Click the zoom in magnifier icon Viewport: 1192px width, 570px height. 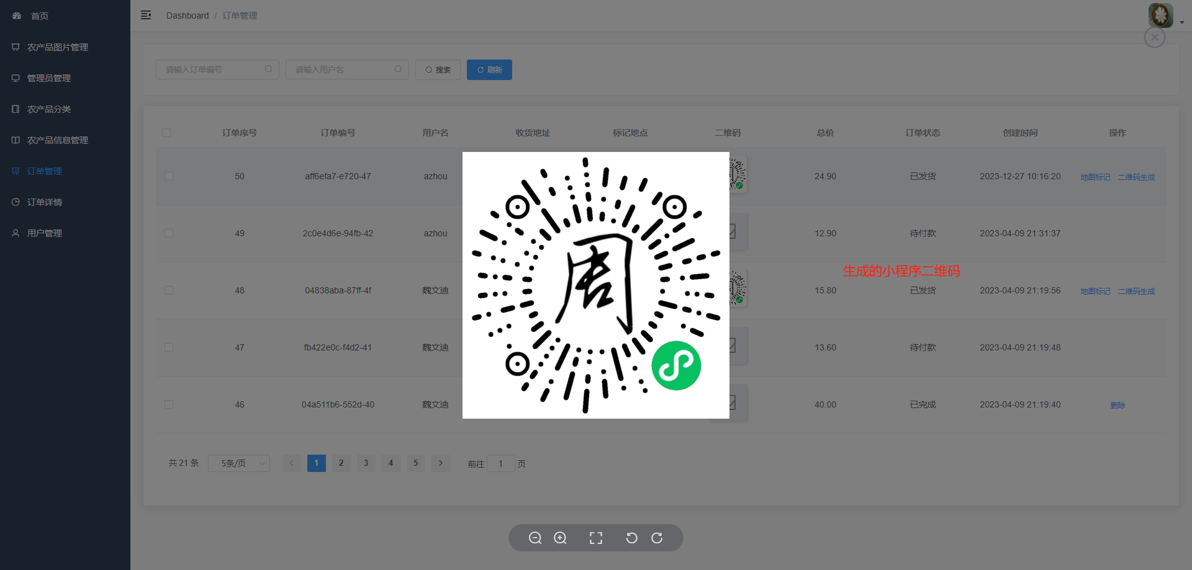coord(560,538)
